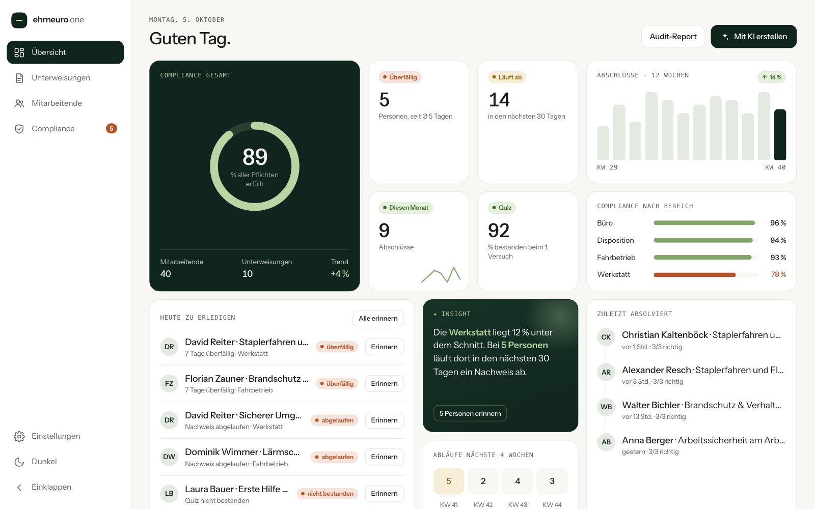Select the KW 44 tile showing 3

pyautogui.click(x=552, y=481)
